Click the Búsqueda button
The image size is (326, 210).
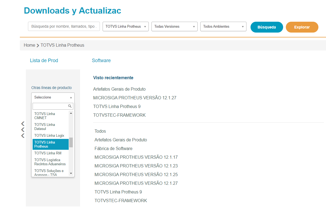click(x=267, y=27)
